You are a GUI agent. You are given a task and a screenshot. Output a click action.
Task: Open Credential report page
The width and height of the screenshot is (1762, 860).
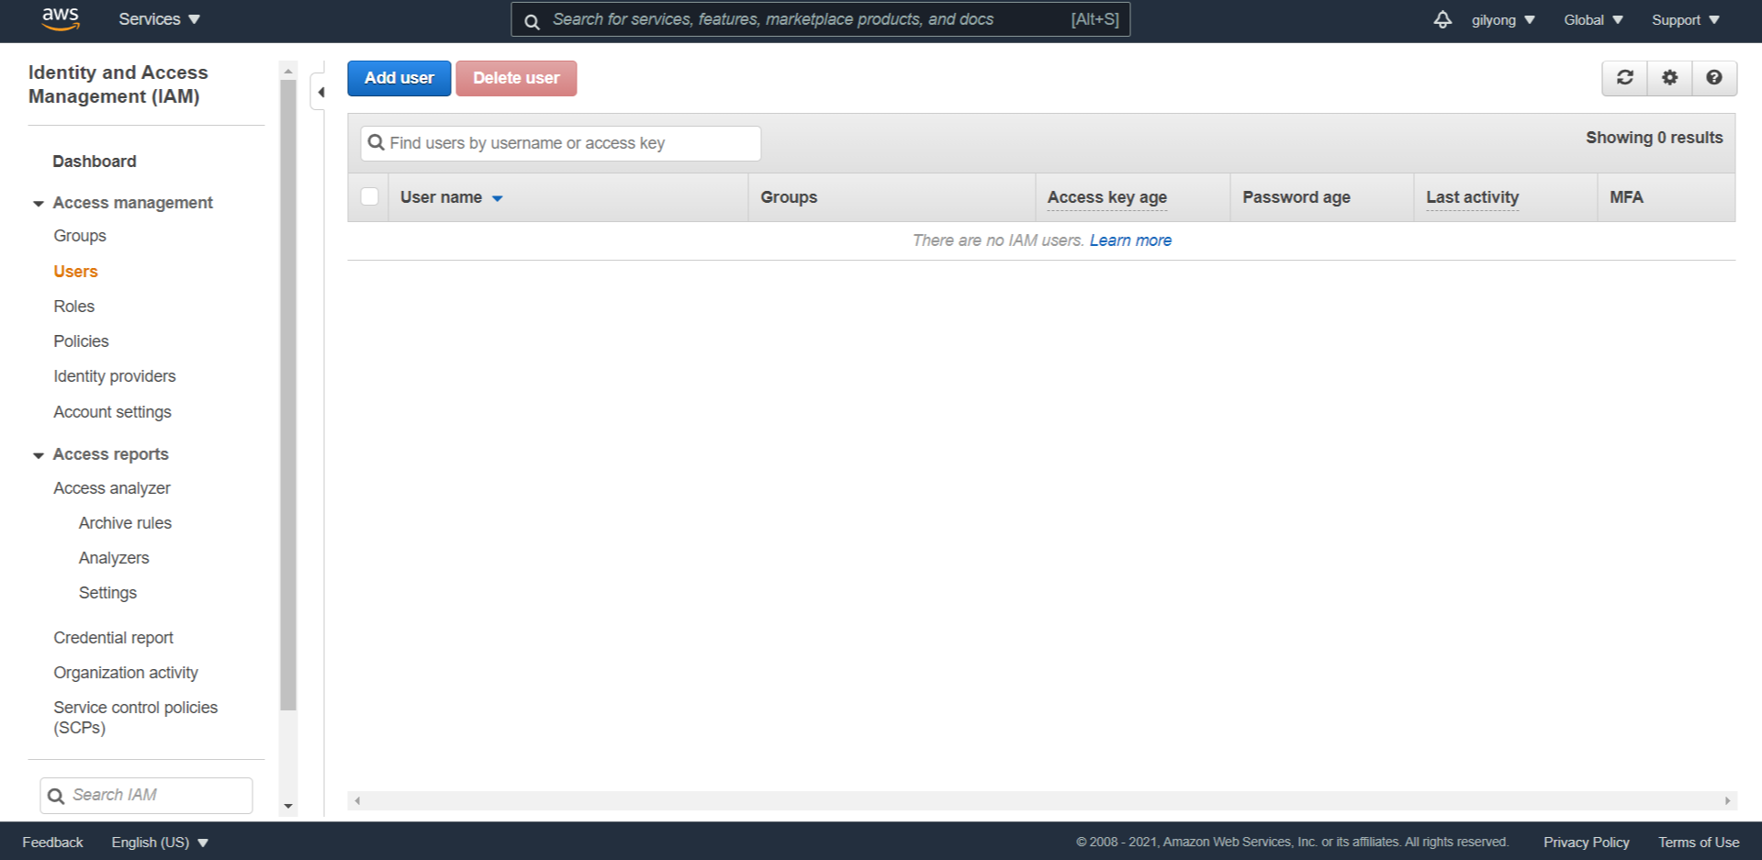pyautogui.click(x=113, y=638)
